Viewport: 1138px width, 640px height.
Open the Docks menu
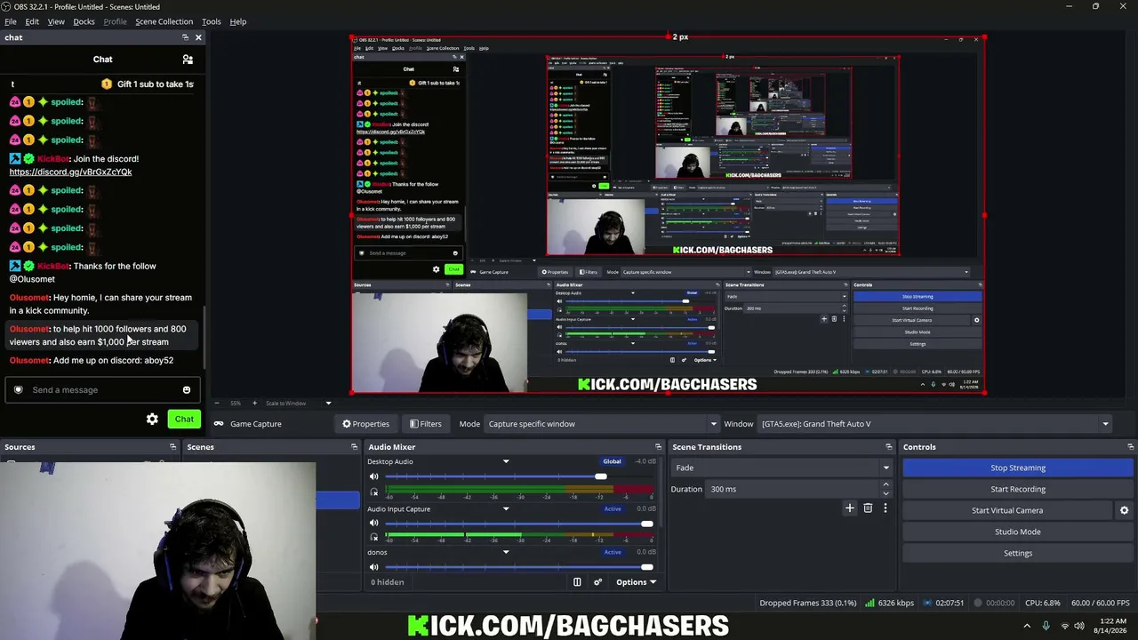[x=84, y=21]
